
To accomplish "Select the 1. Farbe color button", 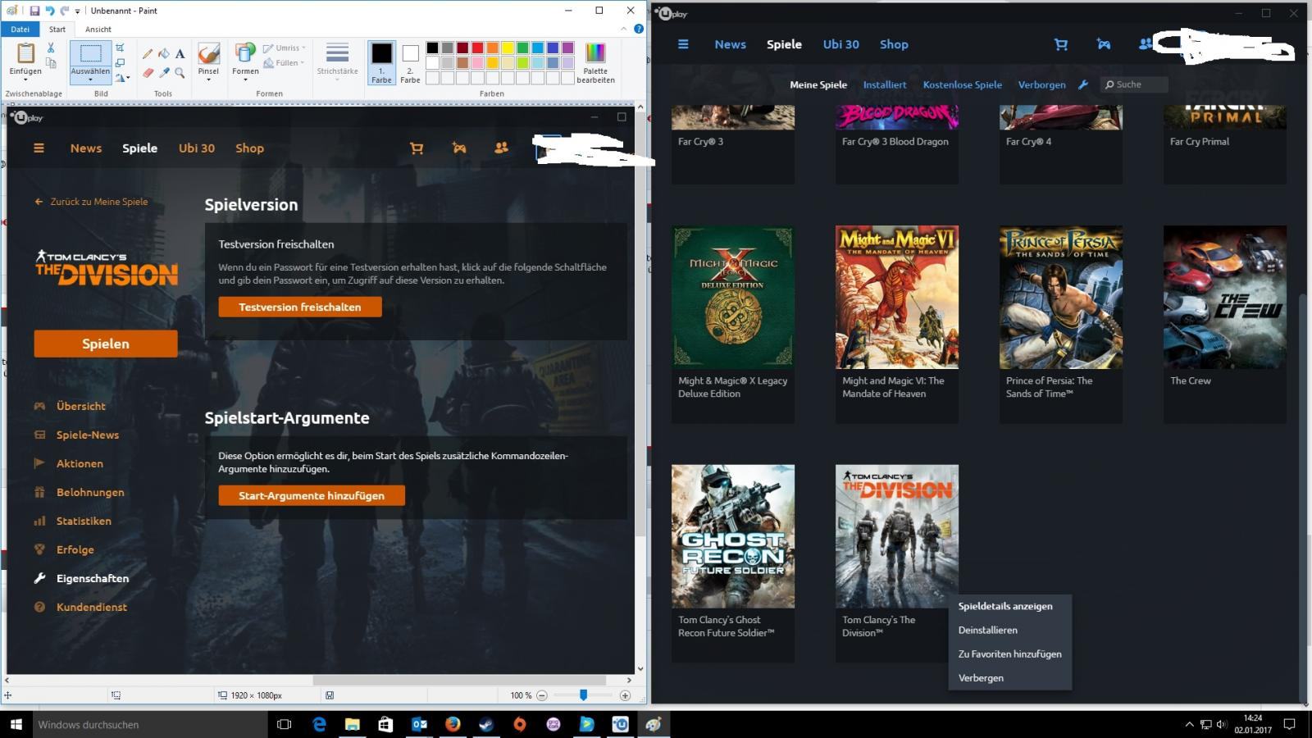I will pyautogui.click(x=381, y=62).
